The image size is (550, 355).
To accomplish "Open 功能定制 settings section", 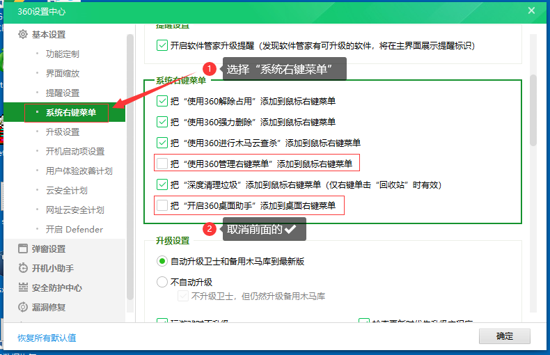I will point(63,54).
